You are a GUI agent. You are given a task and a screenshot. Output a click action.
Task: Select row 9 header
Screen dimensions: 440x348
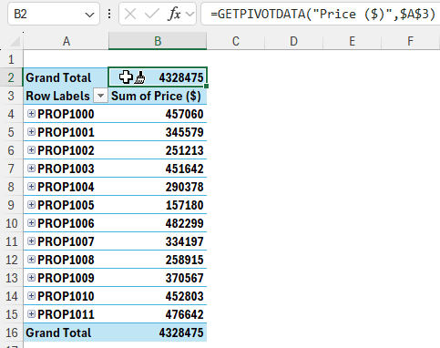11,205
